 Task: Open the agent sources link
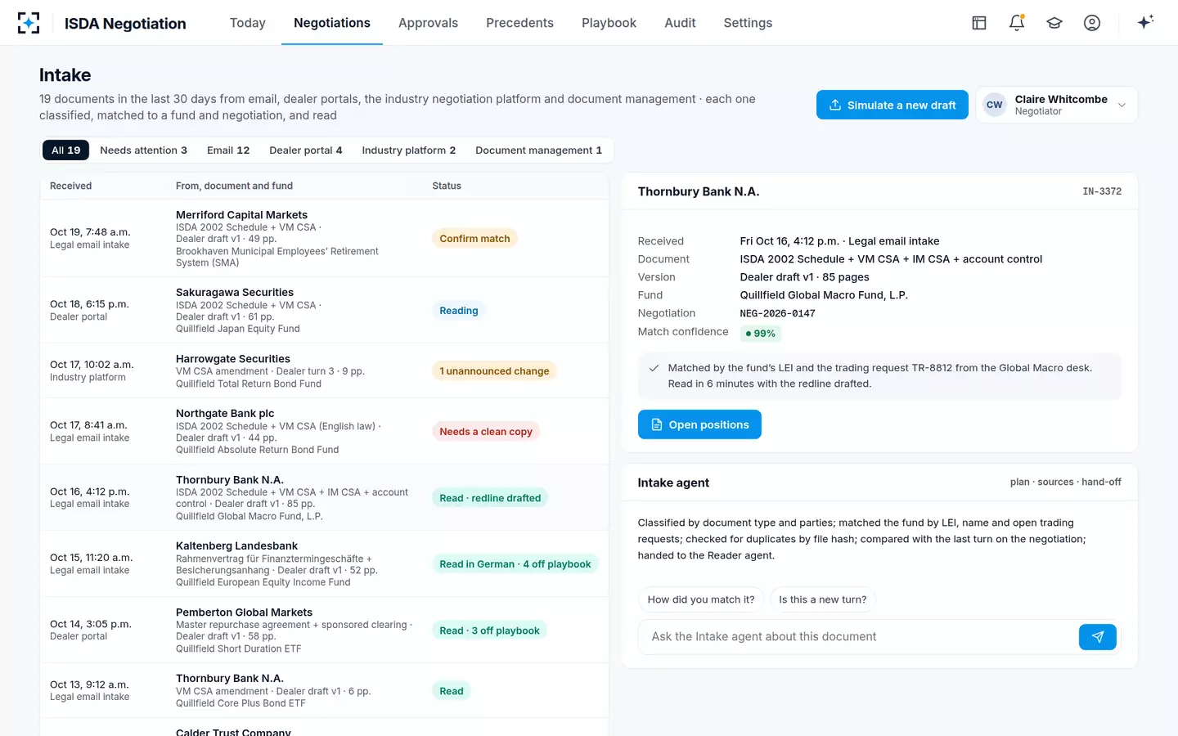tap(1055, 482)
